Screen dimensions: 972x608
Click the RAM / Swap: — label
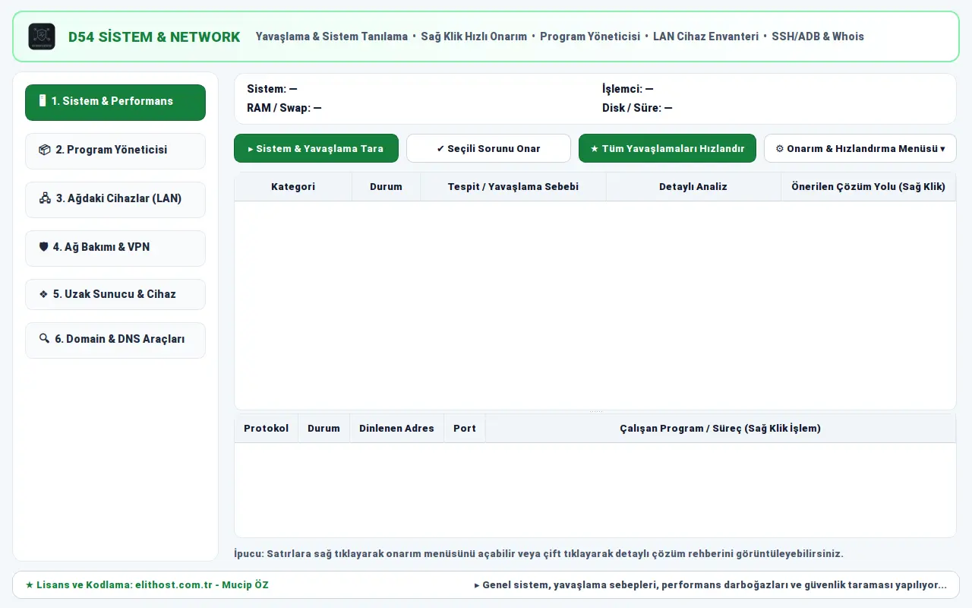pos(284,108)
